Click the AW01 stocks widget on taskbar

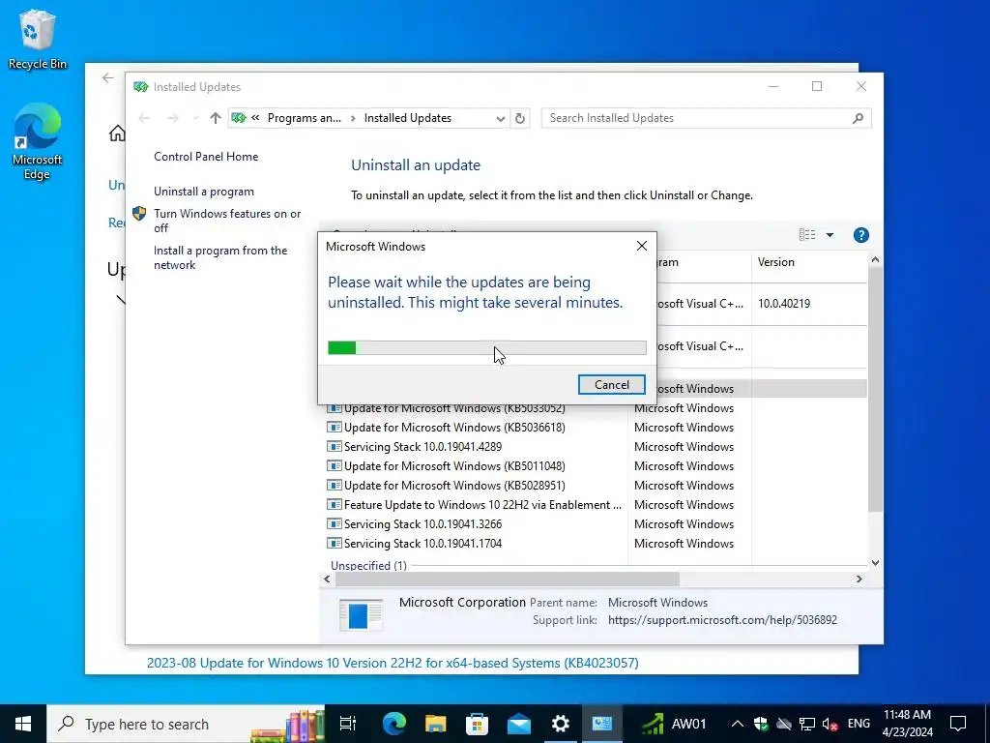pos(673,724)
